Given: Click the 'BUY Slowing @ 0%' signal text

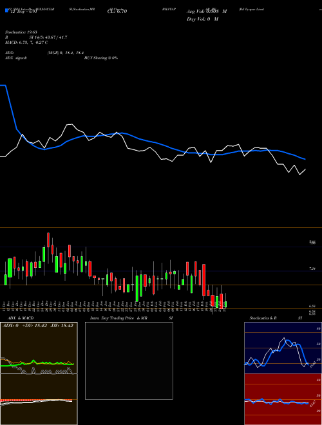Looking at the screenshot, I should (101, 58).
